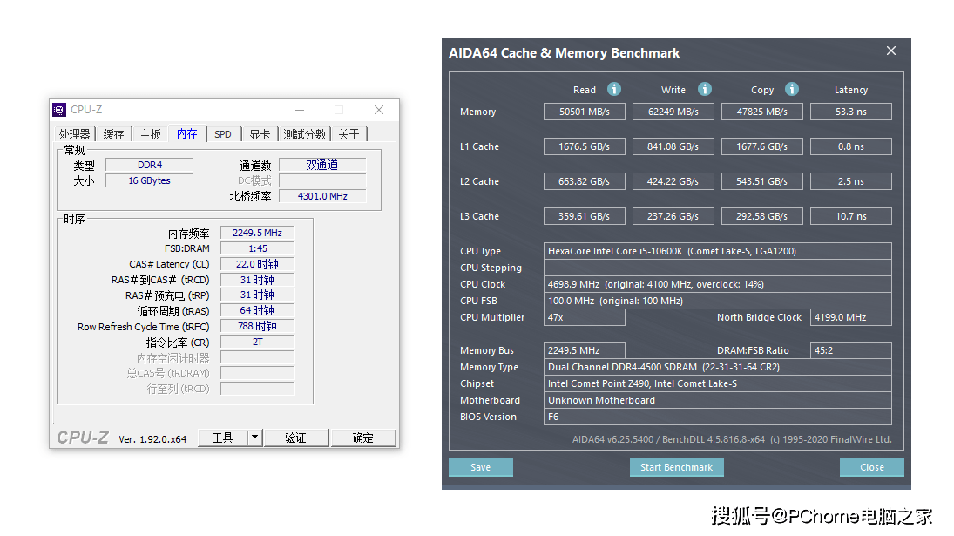Open the SPD tab in CPU-Z
The height and width of the screenshot is (536, 954).
pyautogui.click(x=223, y=134)
